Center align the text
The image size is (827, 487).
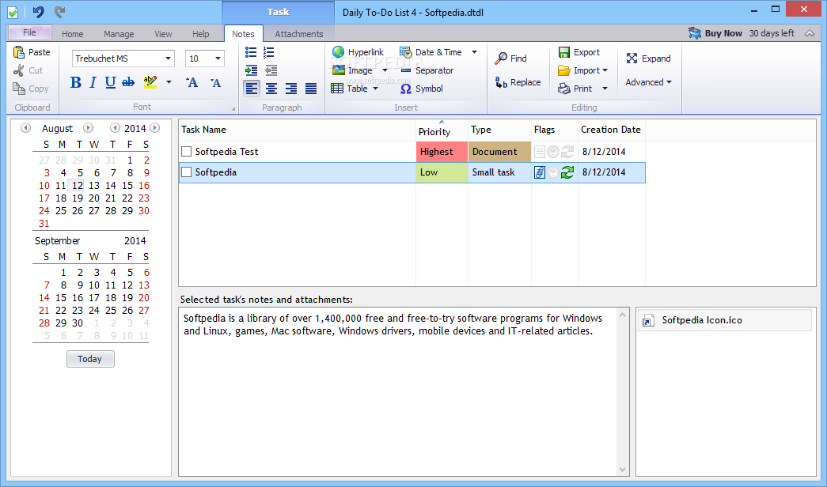tap(271, 89)
